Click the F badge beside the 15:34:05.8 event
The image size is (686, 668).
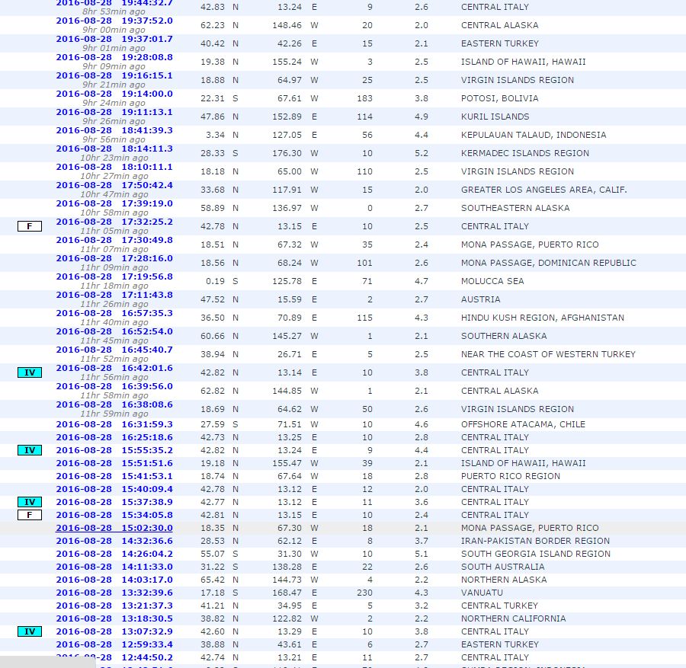29,515
